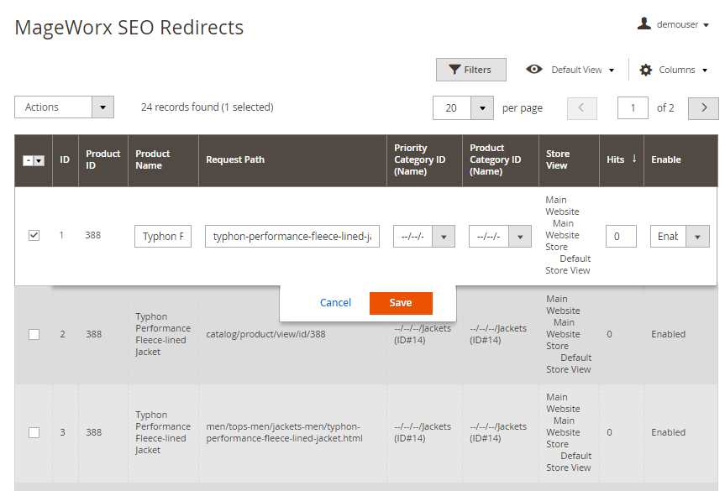Image resolution: width=725 pixels, height=491 pixels.
Task: Select checkbox for redirect ID 2
Action: (x=34, y=334)
